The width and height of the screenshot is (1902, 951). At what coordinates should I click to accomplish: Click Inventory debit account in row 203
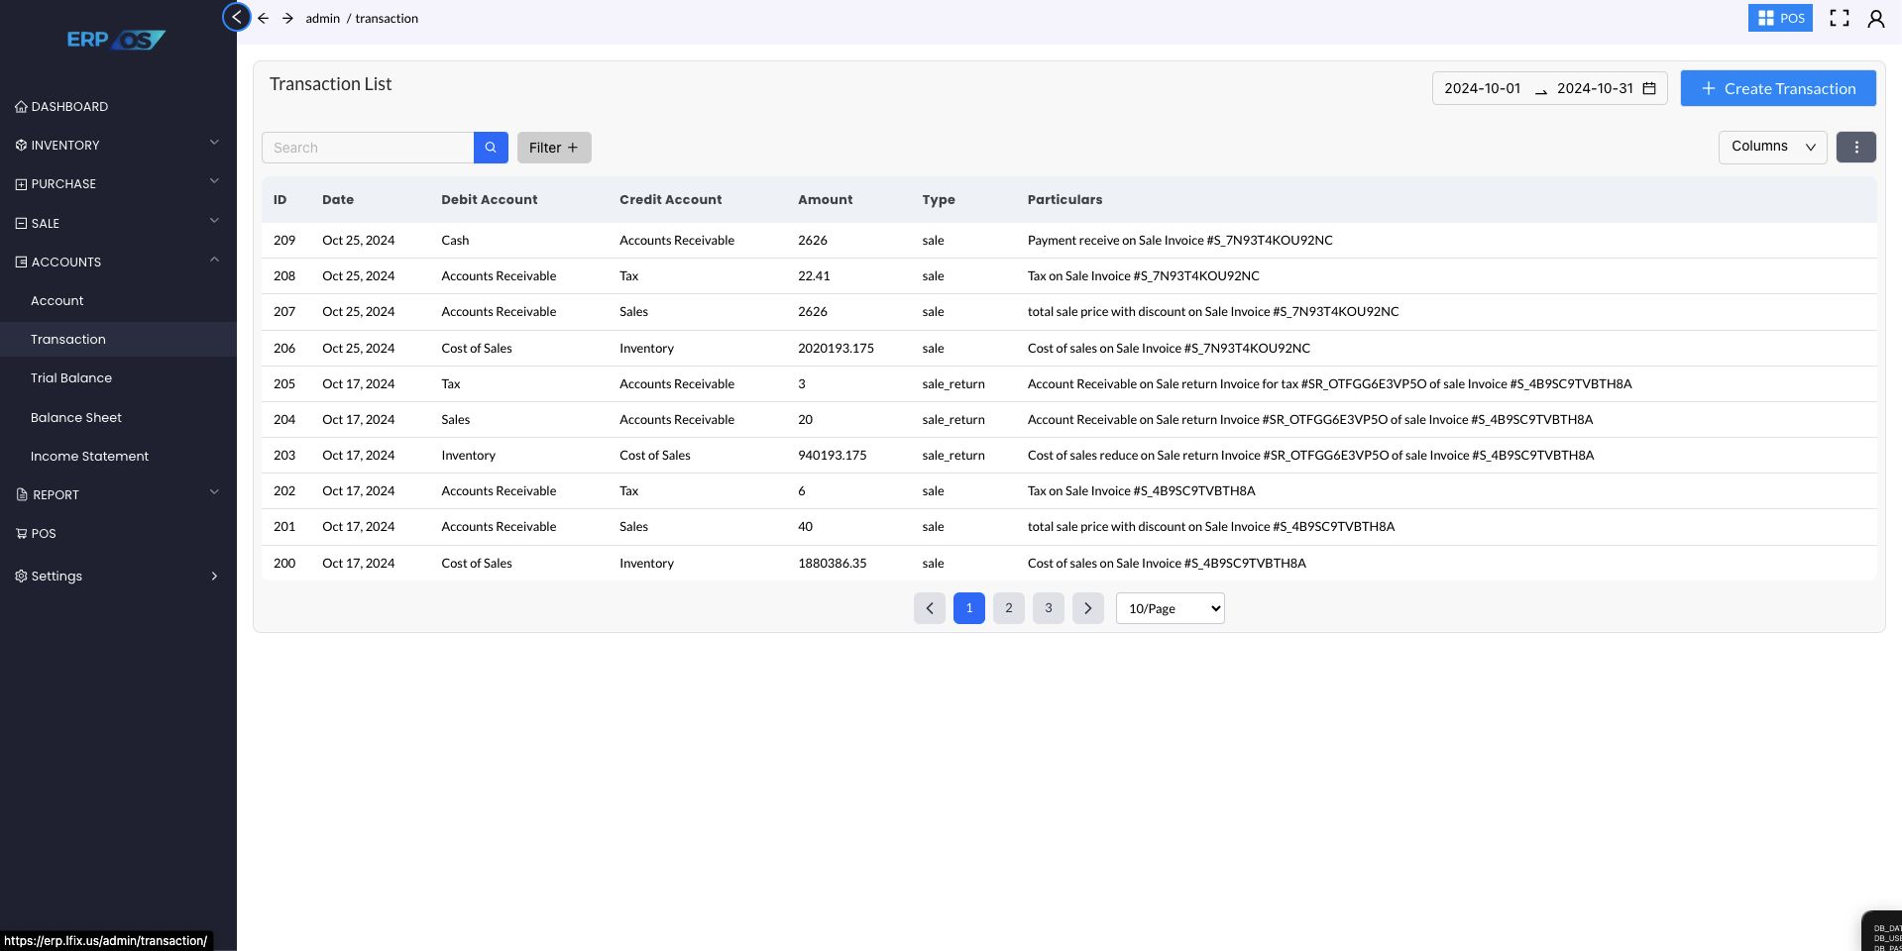pos(468,455)
